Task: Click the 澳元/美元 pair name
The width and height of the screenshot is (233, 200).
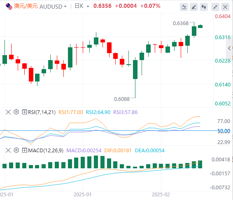Action: point(26,6)
